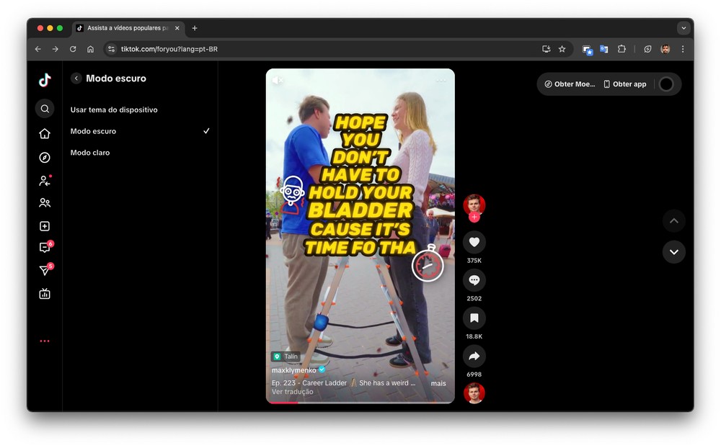Save video with bookmark icon
This screenshot has width=721, height=448.
(474, 318)
